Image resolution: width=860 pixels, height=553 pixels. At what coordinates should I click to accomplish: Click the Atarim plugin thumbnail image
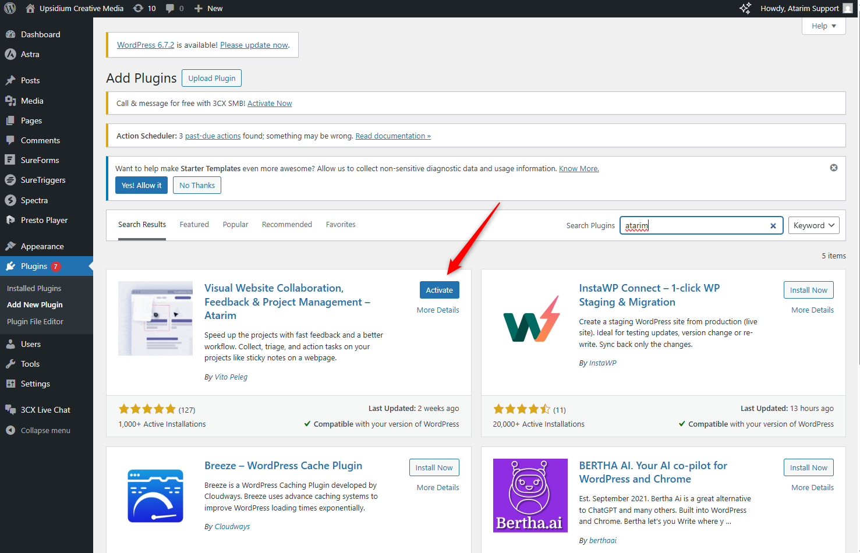pyautogui.click(x=155, y=318)
